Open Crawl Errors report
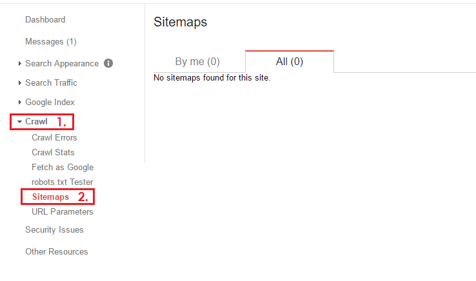The image size is (476, 281). click(x=54, y=137)
